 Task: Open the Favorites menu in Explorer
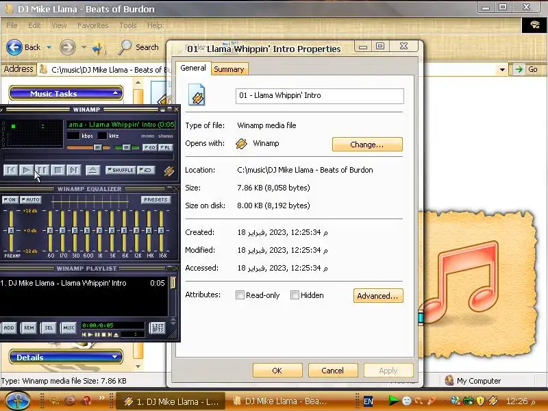[93, 25]
